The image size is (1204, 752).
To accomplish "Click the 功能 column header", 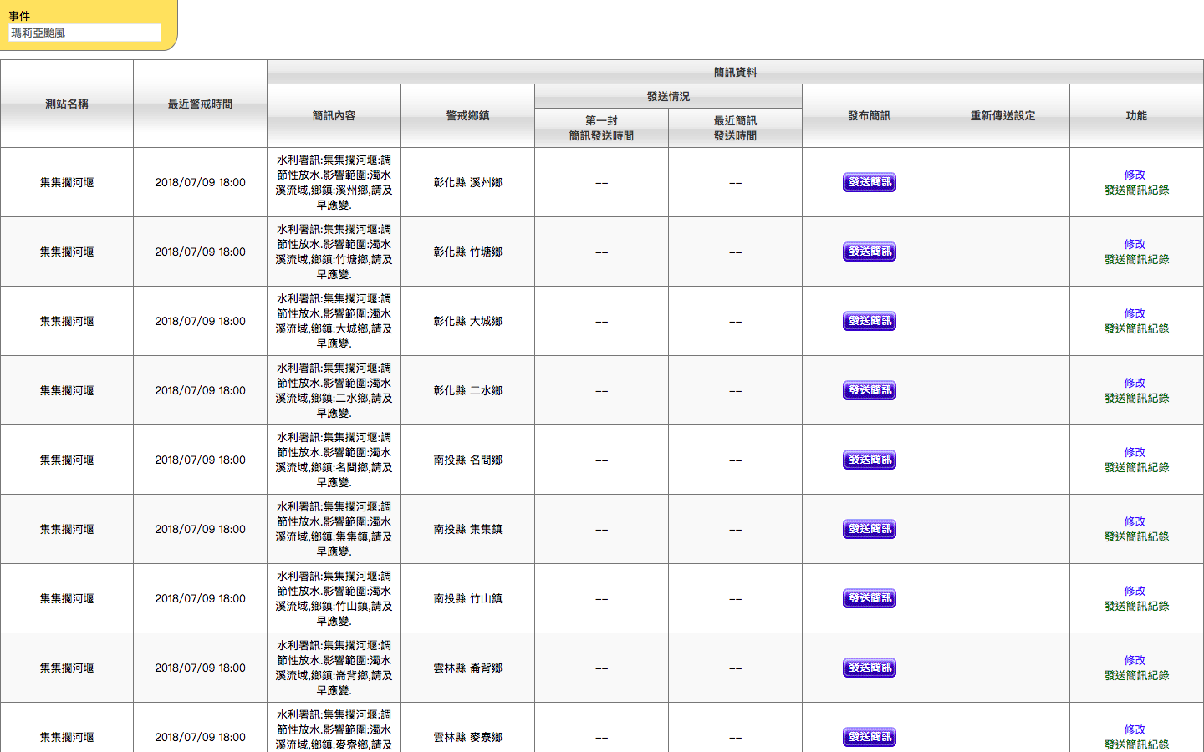I will (x=1136, y=115).
